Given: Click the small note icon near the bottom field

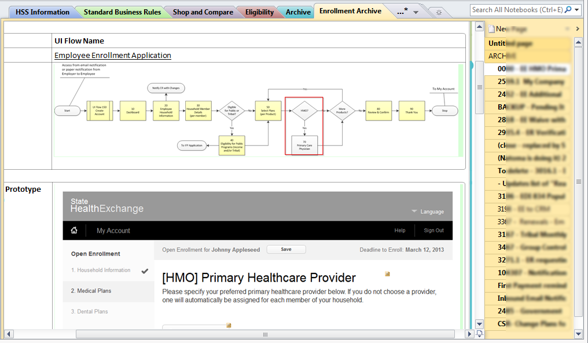Looking at the screenshot, I should tap(229, 326).
